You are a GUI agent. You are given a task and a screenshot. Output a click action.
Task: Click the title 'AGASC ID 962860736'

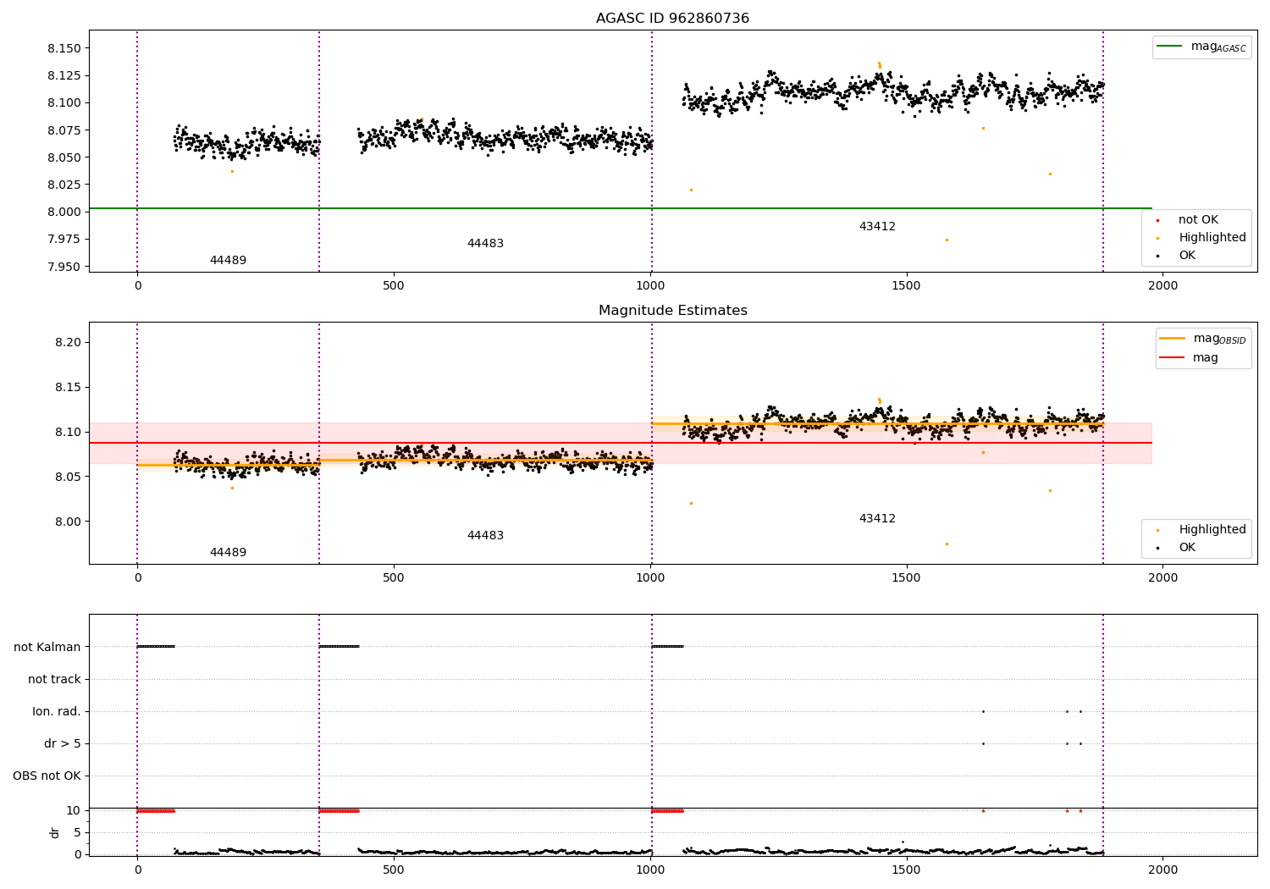pos(672,19)
